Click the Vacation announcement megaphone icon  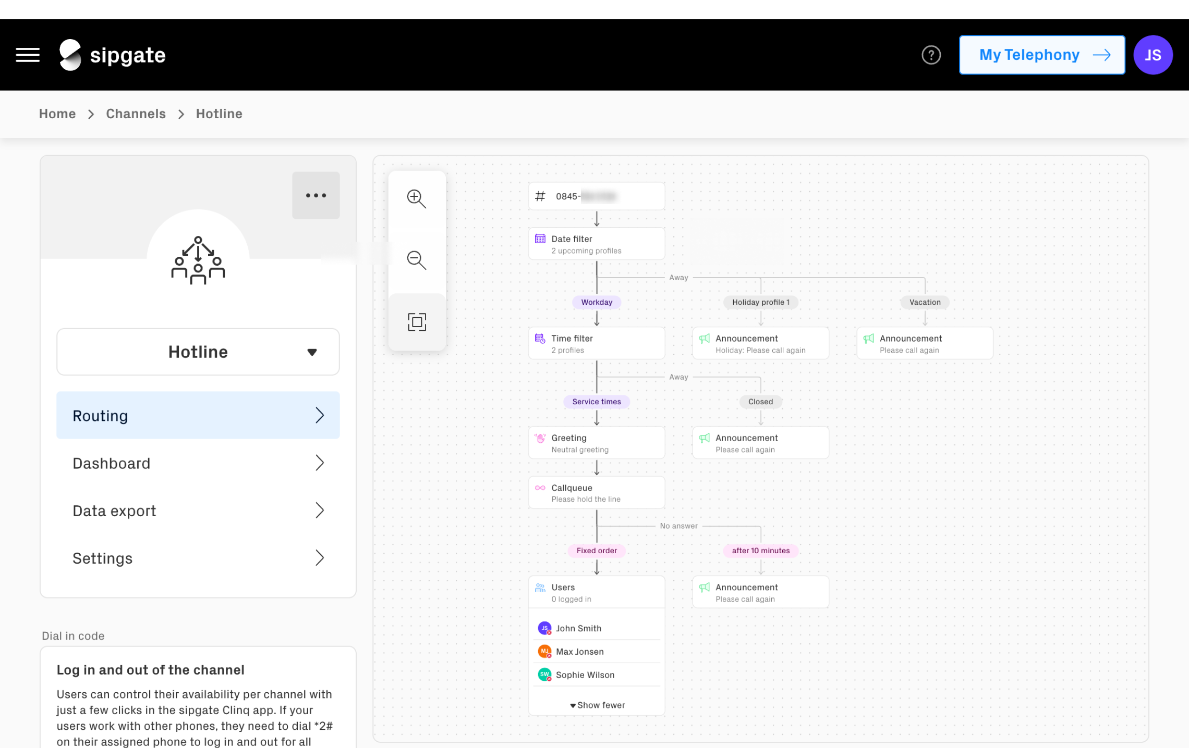(869, 339)
